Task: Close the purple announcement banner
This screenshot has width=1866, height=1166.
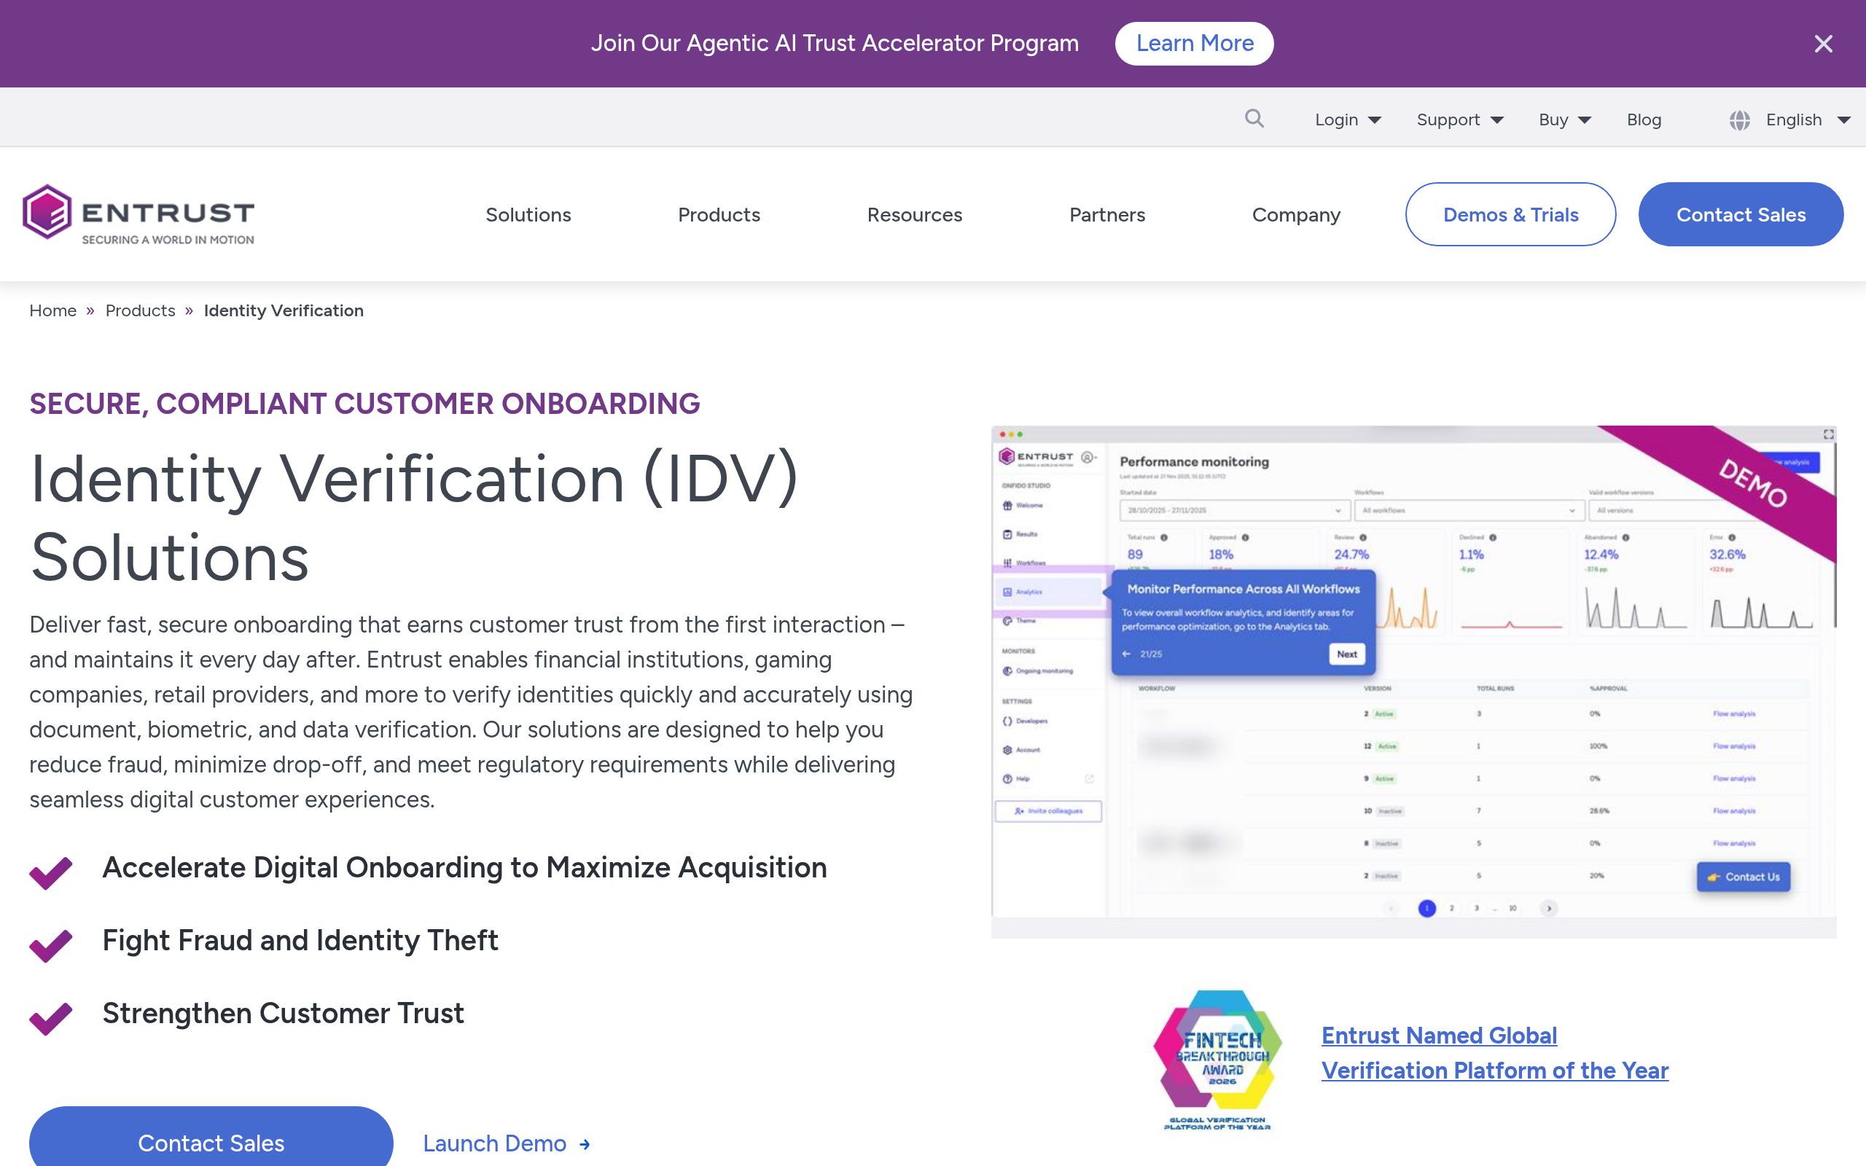Action: pos(1823,44)
